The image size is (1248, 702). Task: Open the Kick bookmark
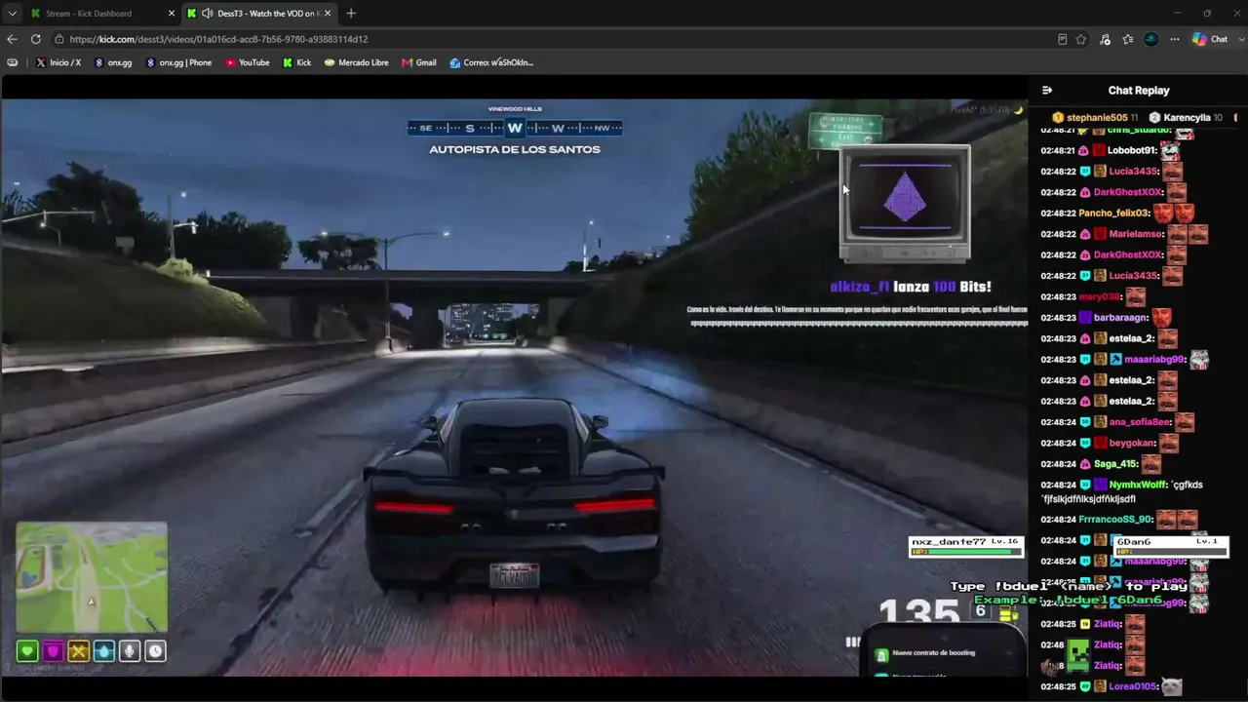coord(297,62)
